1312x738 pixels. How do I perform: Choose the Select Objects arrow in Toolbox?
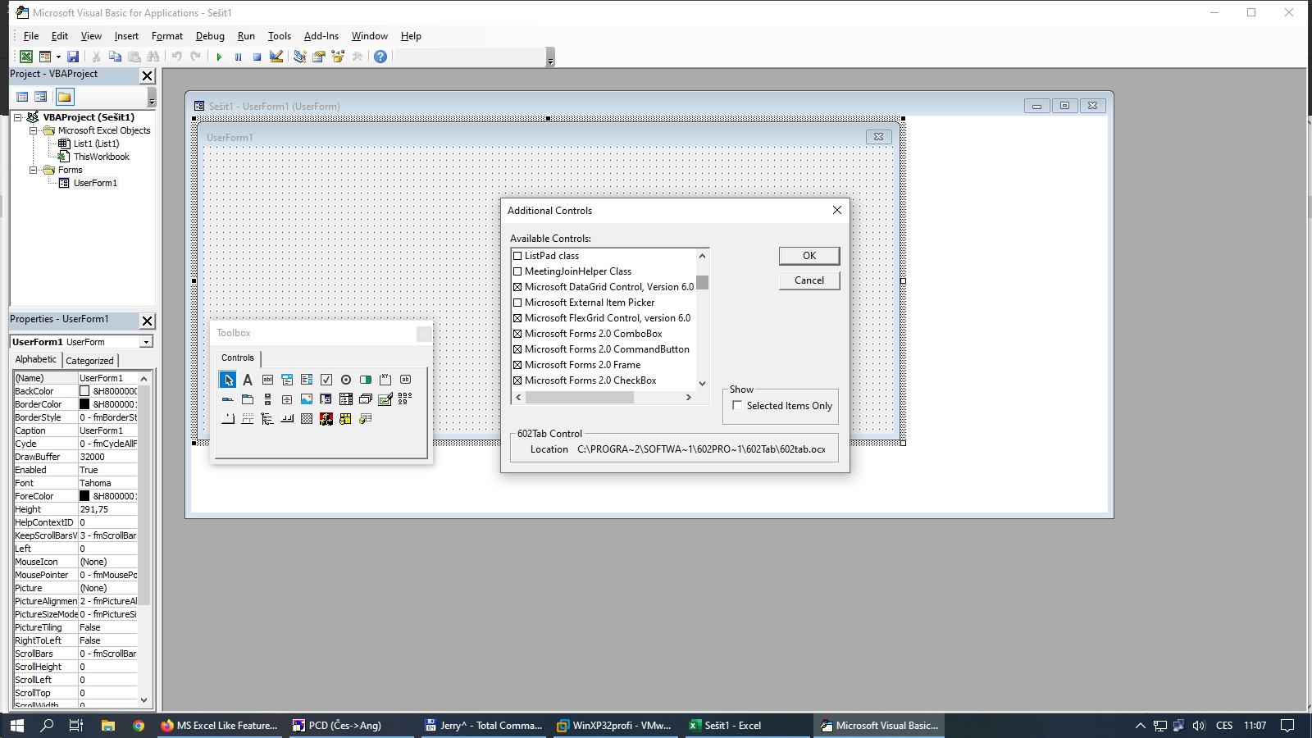(228, 380)
